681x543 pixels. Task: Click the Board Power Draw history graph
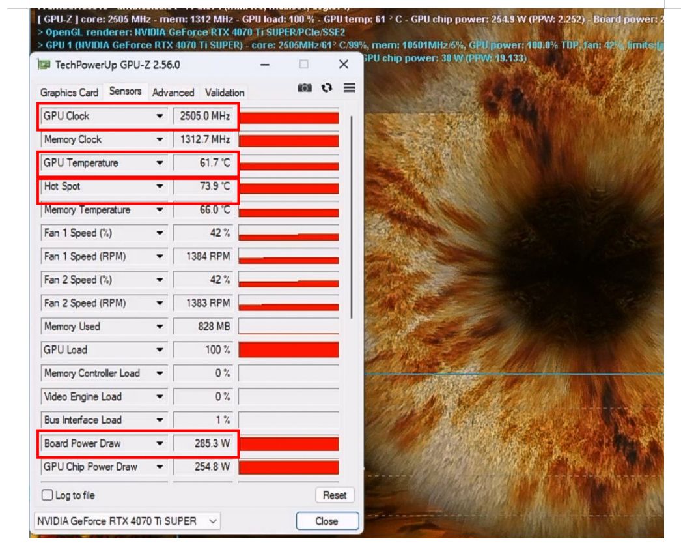click(288, 443)
